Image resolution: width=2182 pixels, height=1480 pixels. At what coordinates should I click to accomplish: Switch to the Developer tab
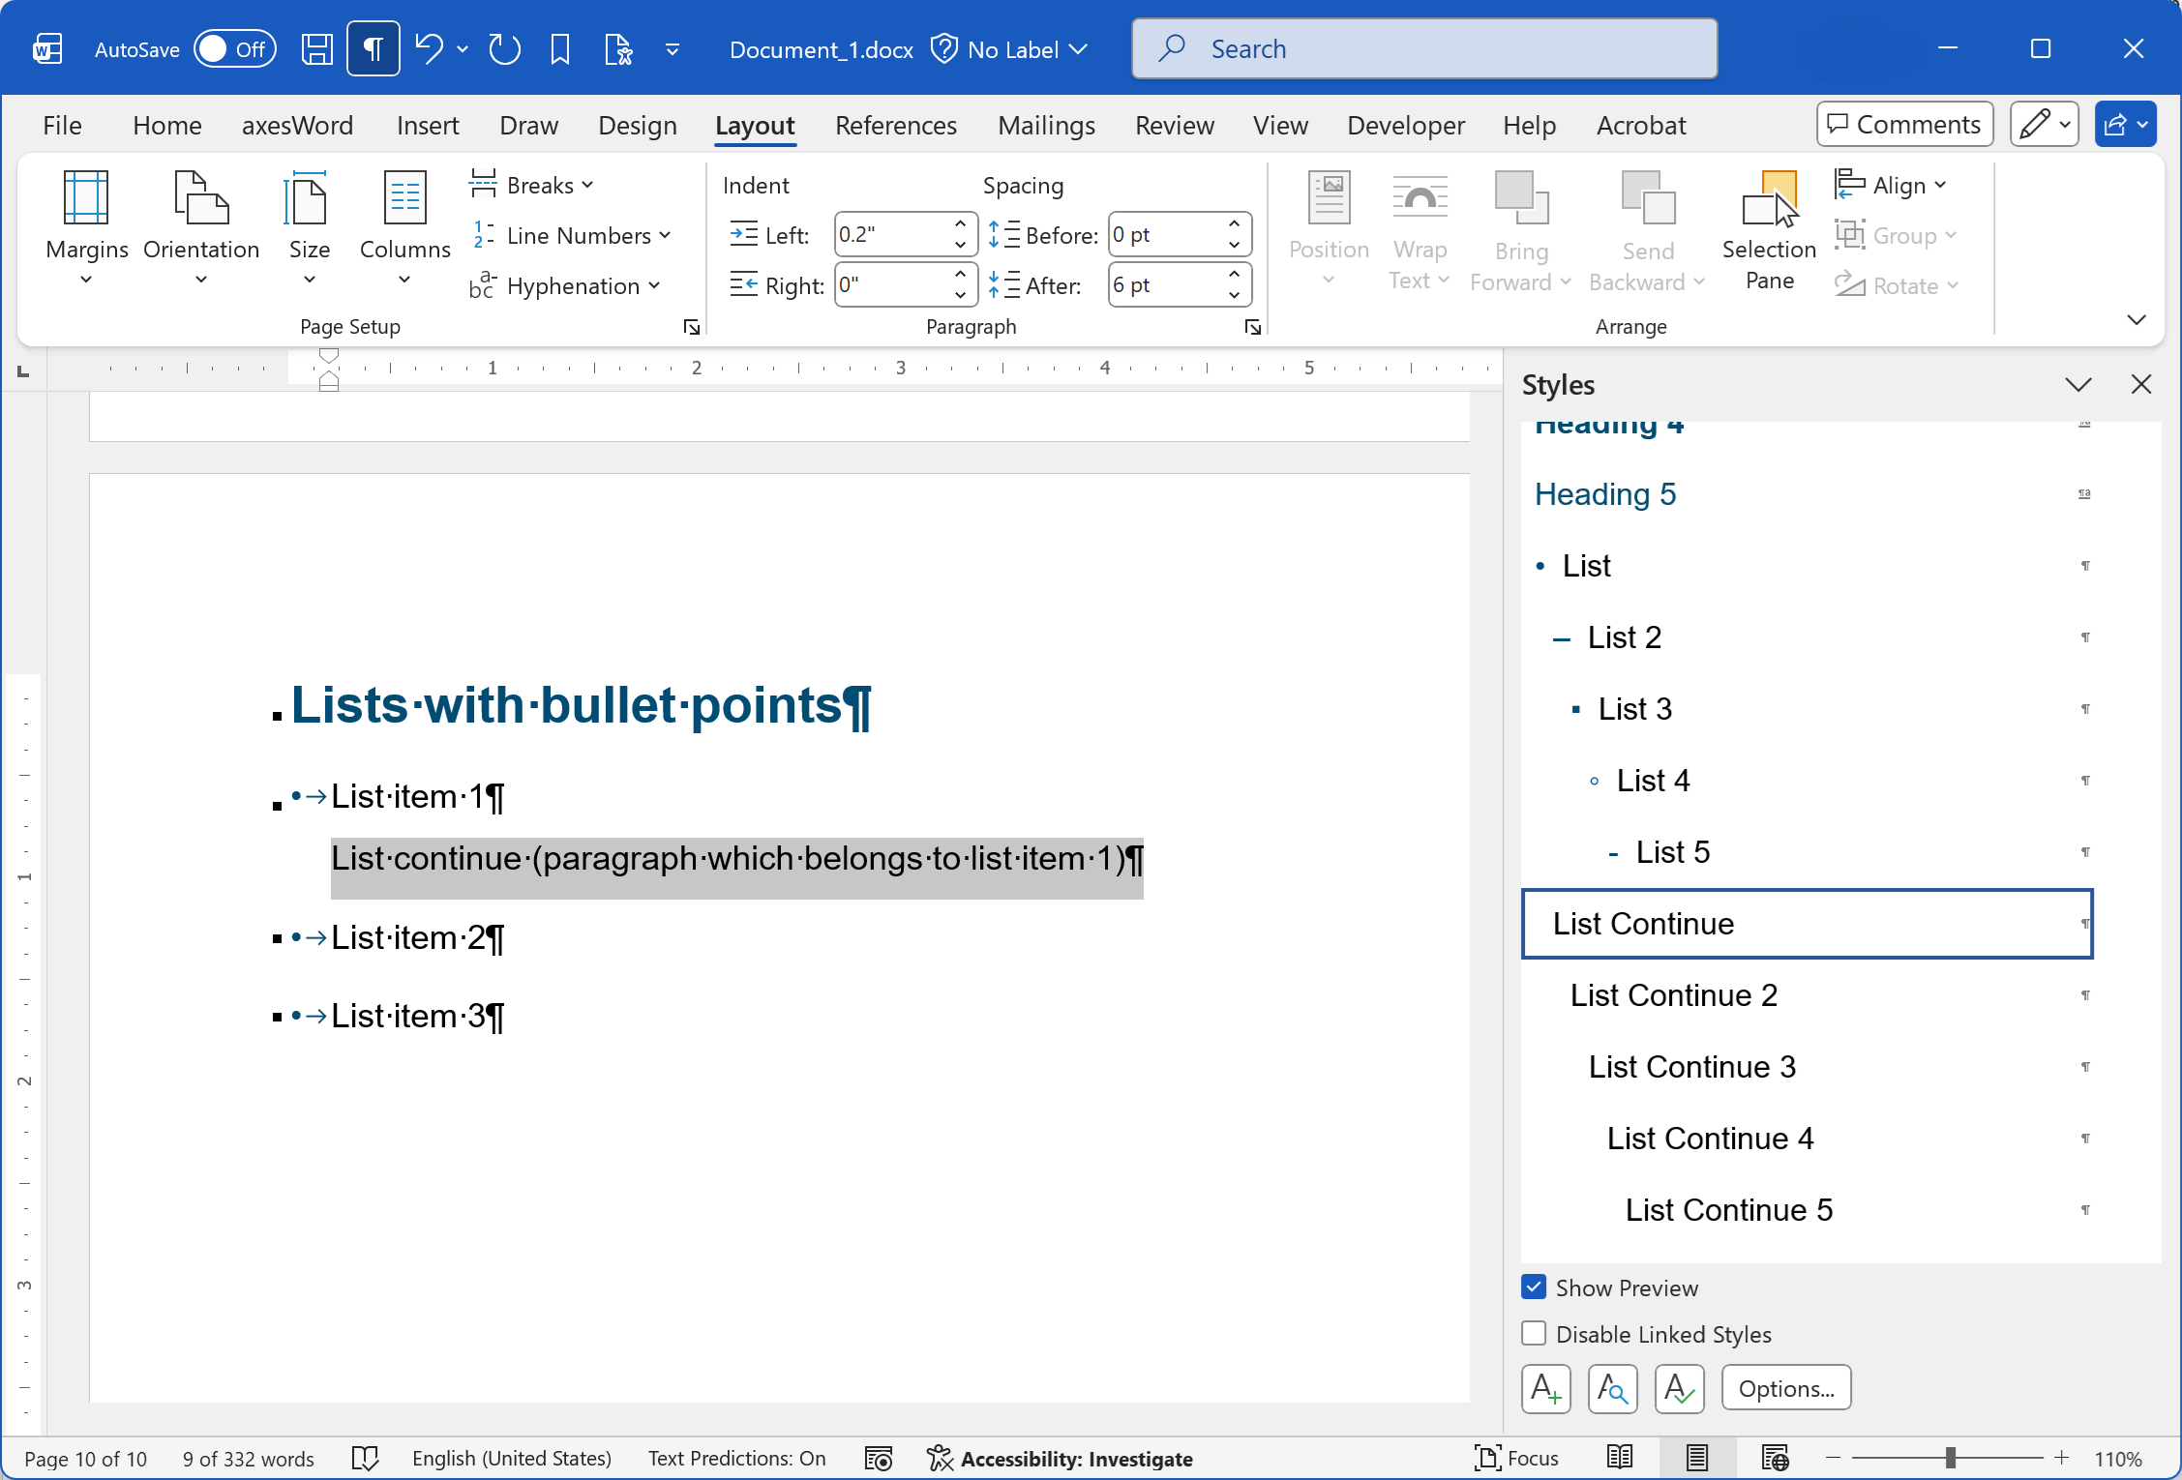tap(1406, 125)
